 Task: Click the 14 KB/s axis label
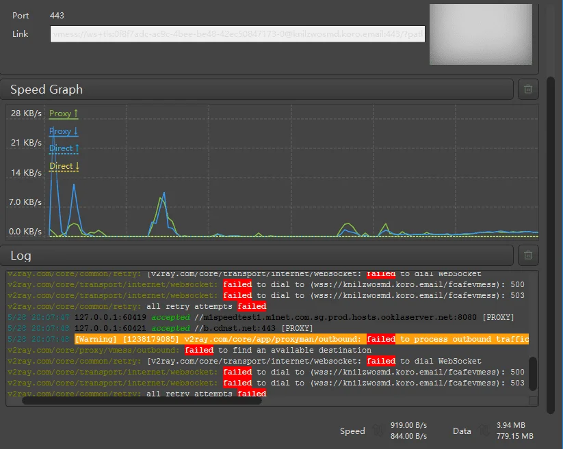tap(26, 172)
